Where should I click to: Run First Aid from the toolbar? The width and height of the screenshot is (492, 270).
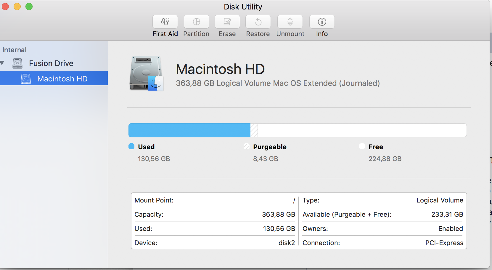click(165, 22)
